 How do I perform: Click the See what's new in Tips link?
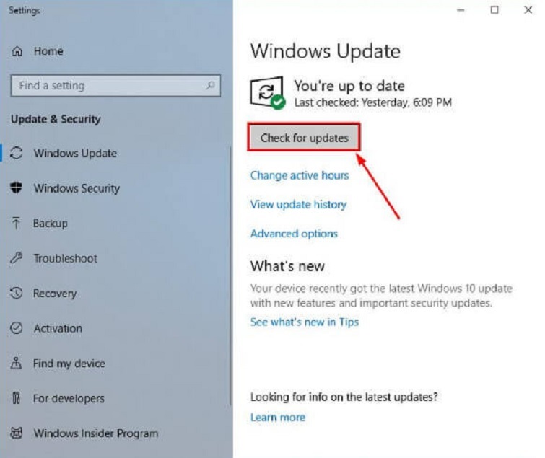coord(305,322)
